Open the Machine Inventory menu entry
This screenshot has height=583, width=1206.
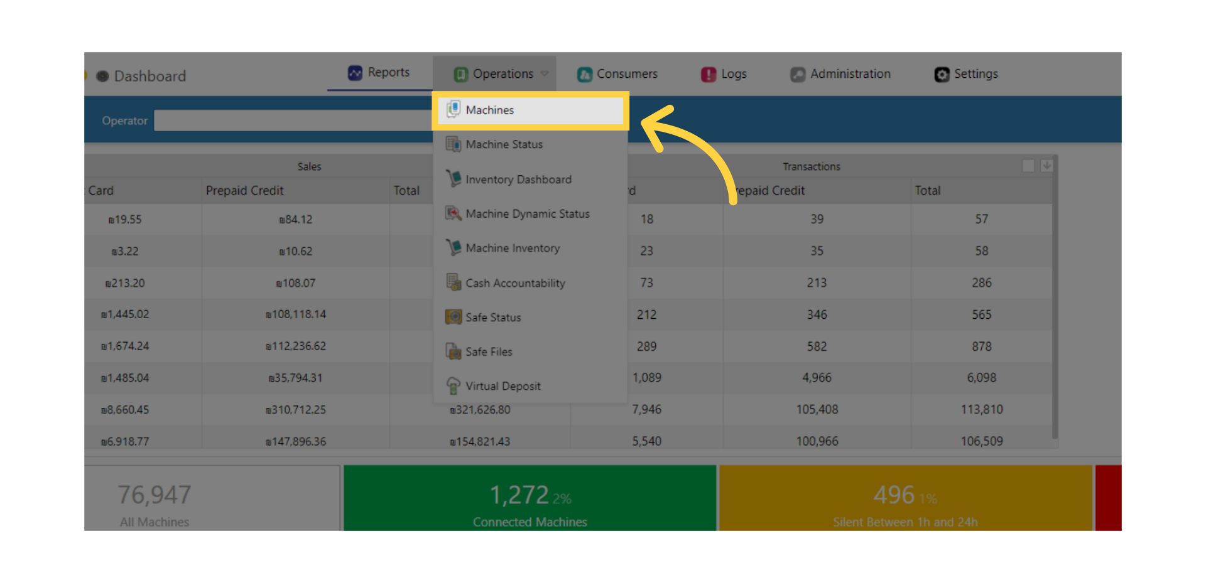coord(512,249)
